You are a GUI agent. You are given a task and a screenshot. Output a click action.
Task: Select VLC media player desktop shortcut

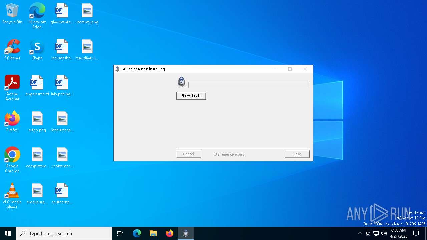[12, 196]
